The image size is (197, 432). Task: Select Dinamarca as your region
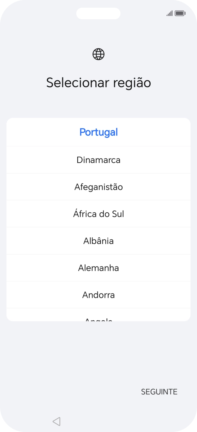click(x=98, y=160)
